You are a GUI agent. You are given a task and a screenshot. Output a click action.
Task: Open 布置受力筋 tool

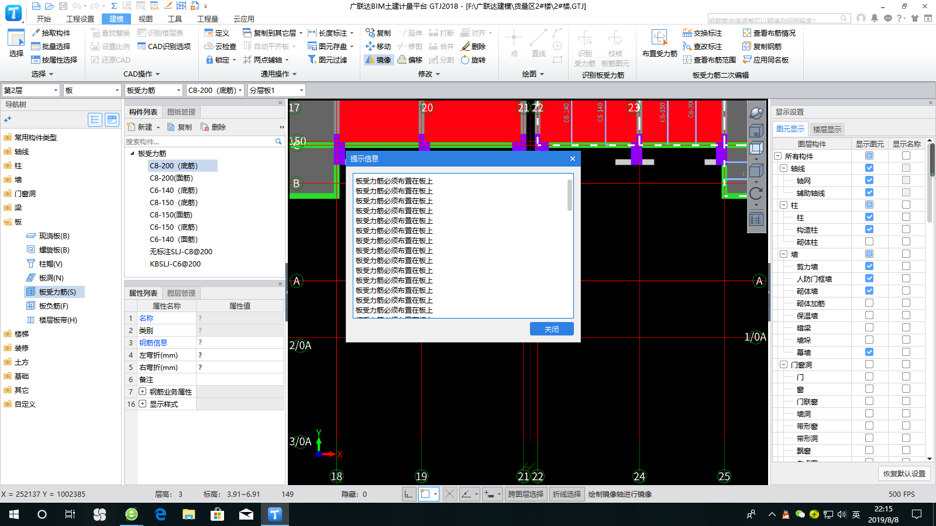pyautogui.click(x=659, y=43)
